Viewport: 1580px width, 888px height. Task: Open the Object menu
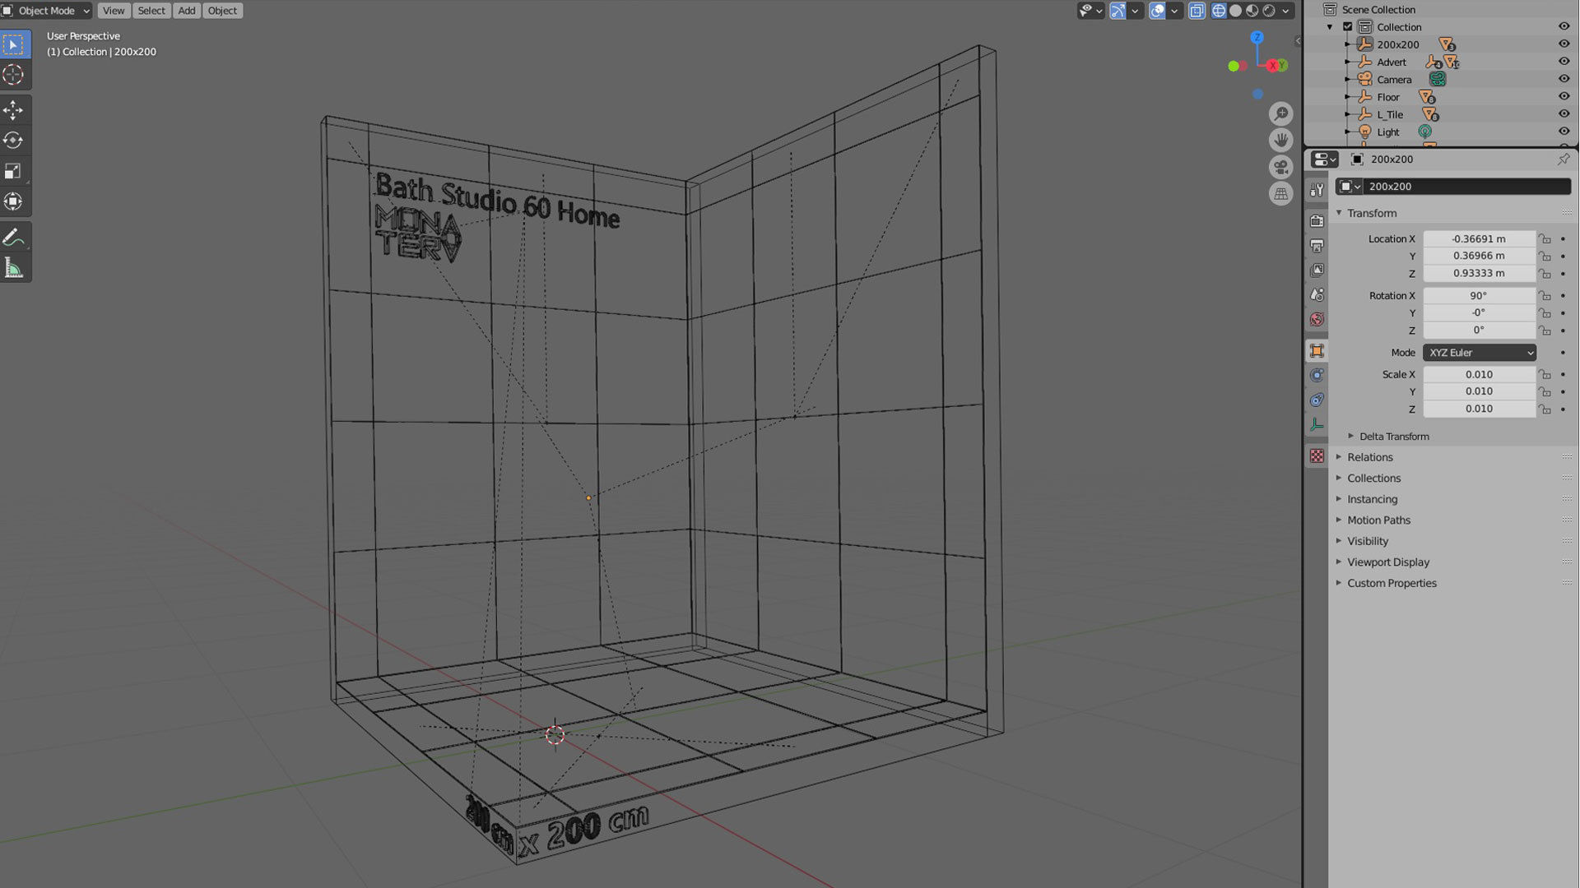point(222,11)
